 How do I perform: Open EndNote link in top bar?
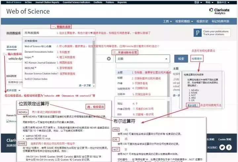point(98,2)
